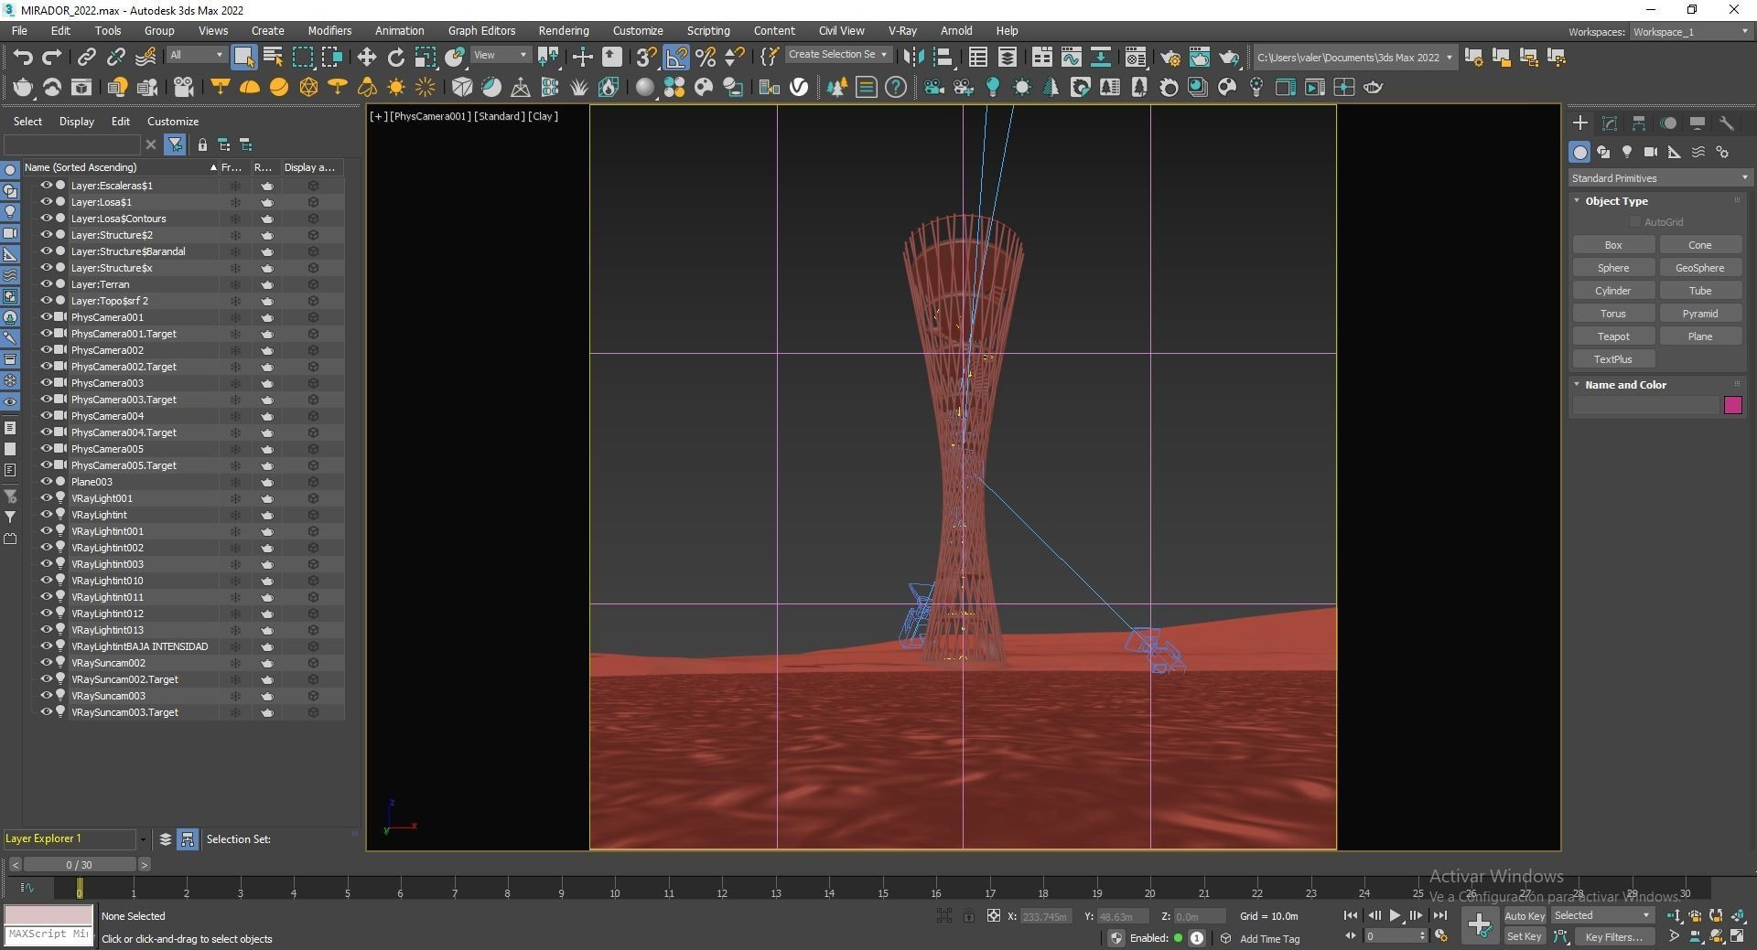The width and height of the screenshot is (1757, 950).
Task: Click the object name input field
Action: [1646, 405]
